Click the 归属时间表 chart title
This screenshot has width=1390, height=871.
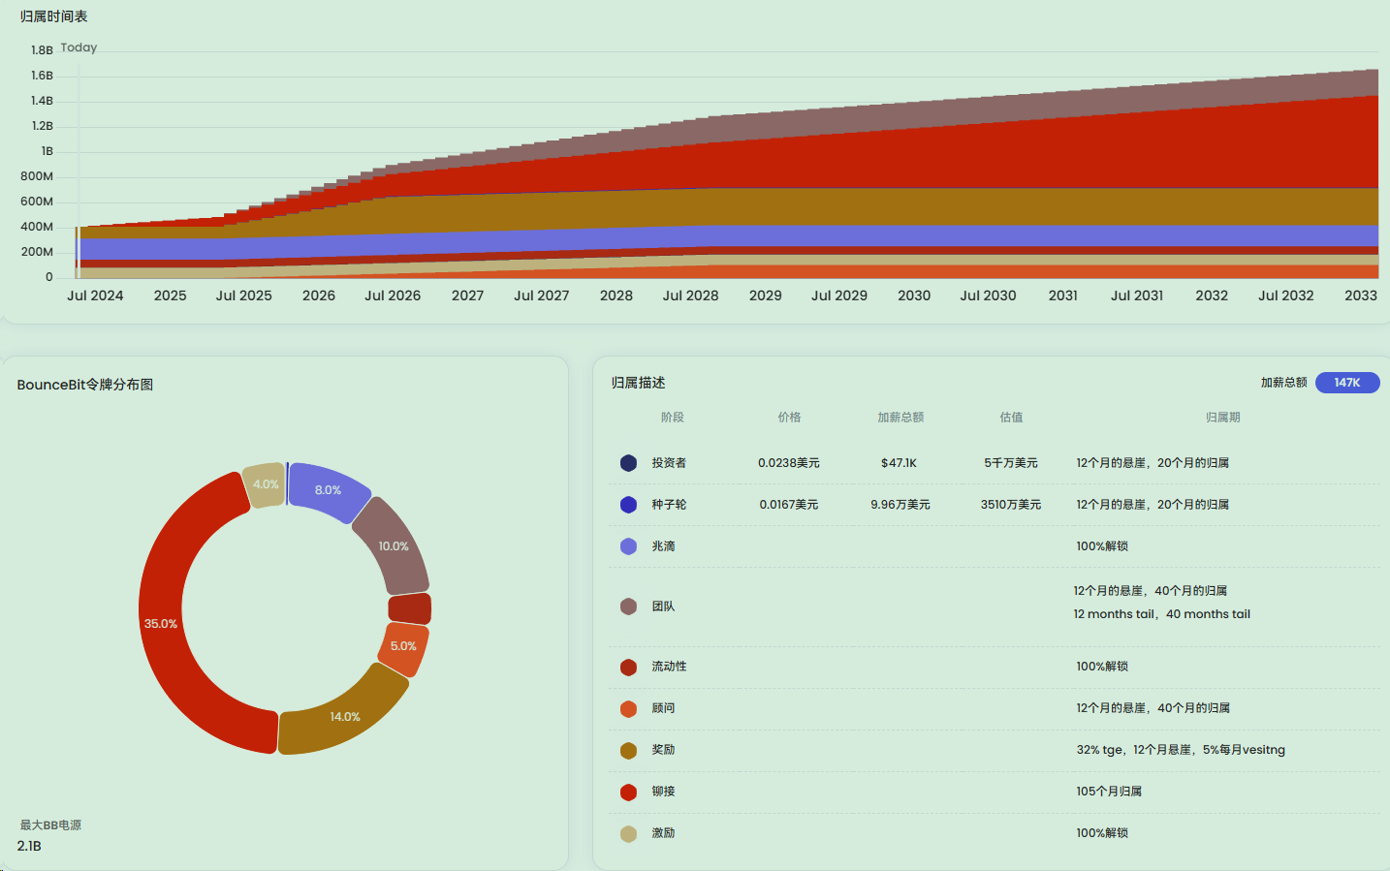pos(53,16)
